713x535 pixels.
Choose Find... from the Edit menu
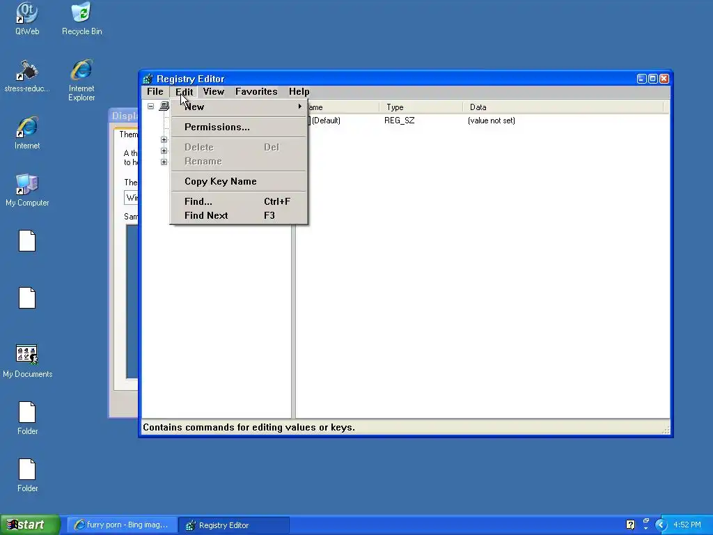(239, 201)
